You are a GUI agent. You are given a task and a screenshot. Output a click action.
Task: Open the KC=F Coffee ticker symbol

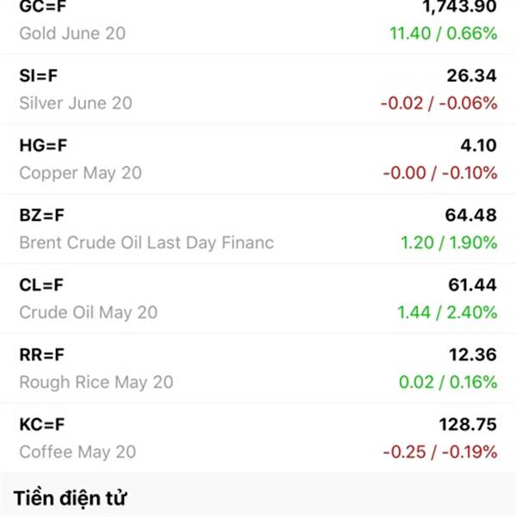click(42, 425)
